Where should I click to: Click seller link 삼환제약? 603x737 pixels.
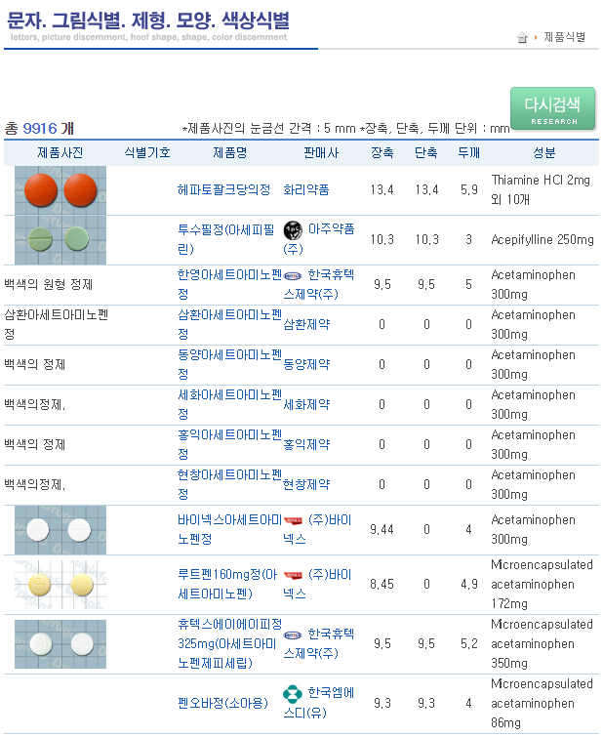(306, 324)
